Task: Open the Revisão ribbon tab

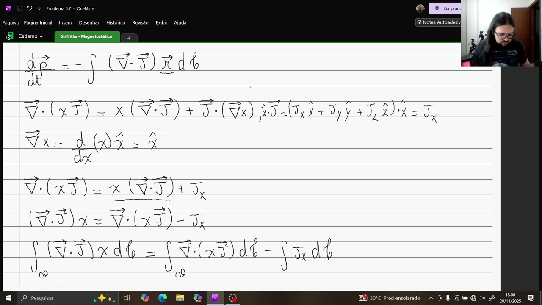Action: point(140,22)
